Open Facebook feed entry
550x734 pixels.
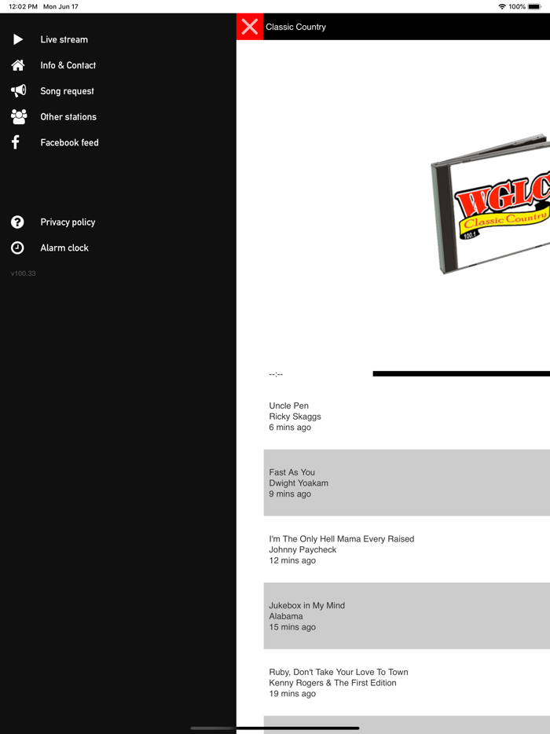pyautogui.click(x=69, y=142)
